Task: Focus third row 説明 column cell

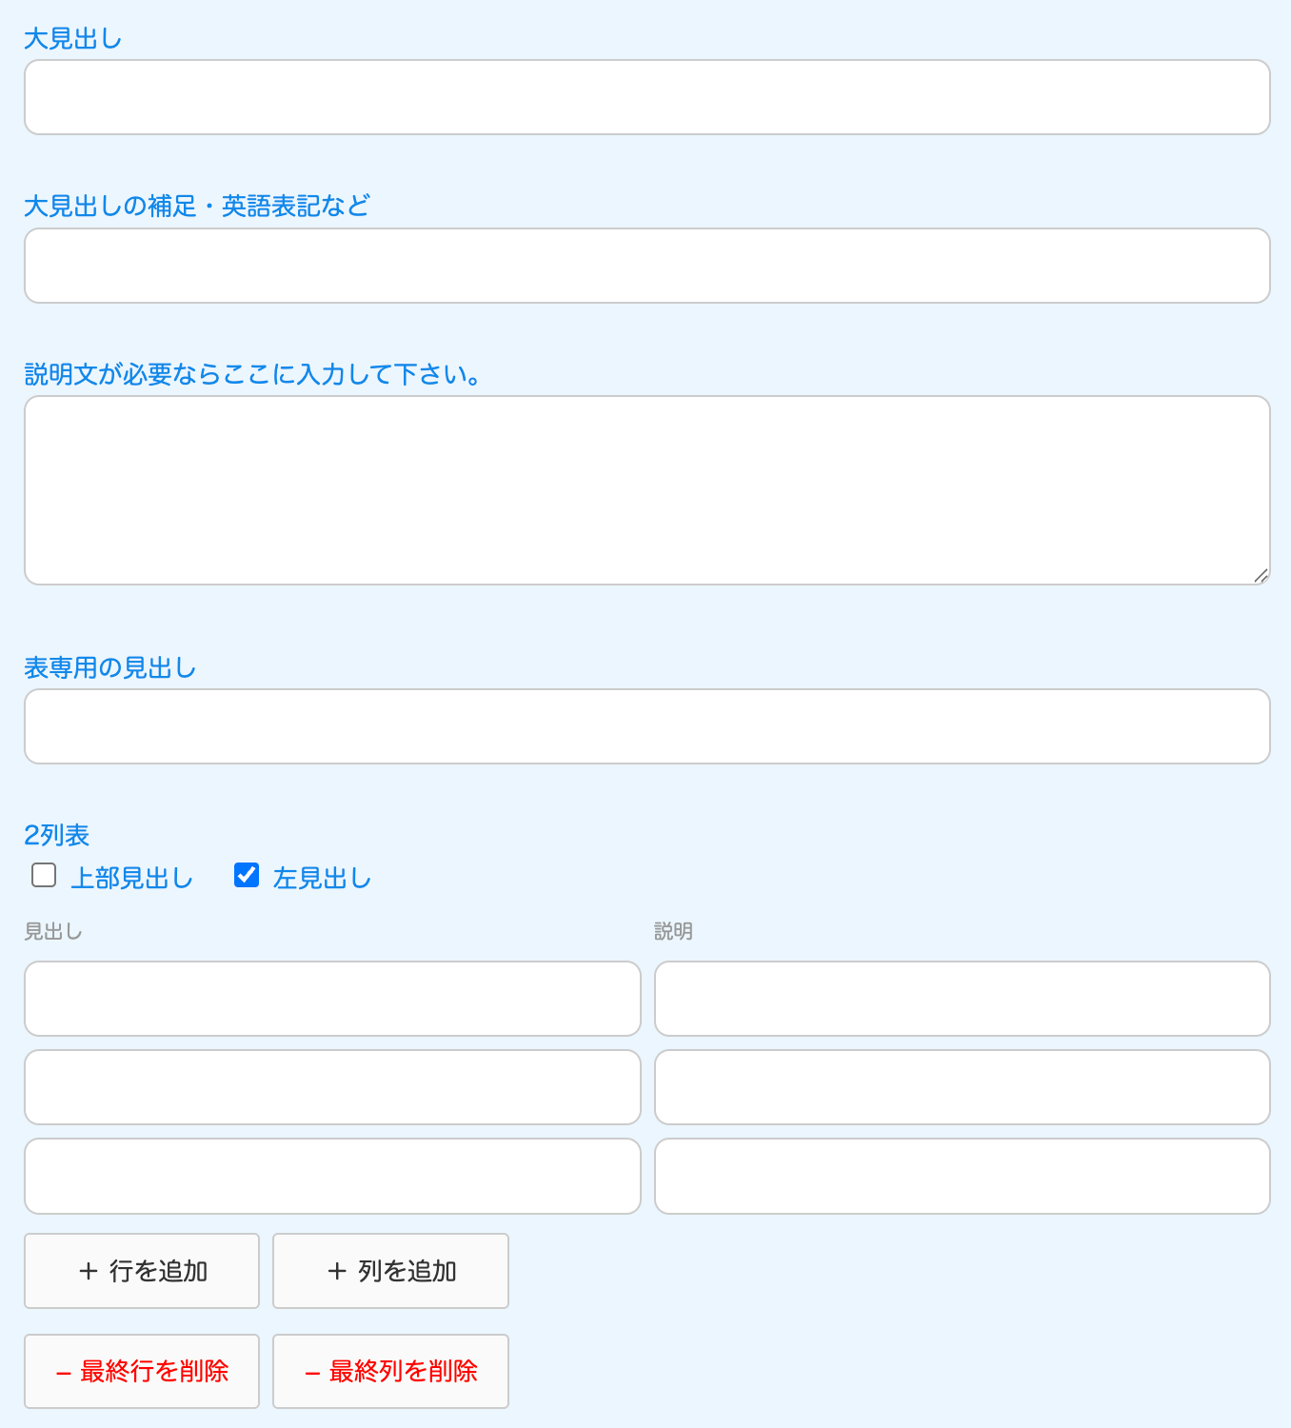Action: [962, 1176]
